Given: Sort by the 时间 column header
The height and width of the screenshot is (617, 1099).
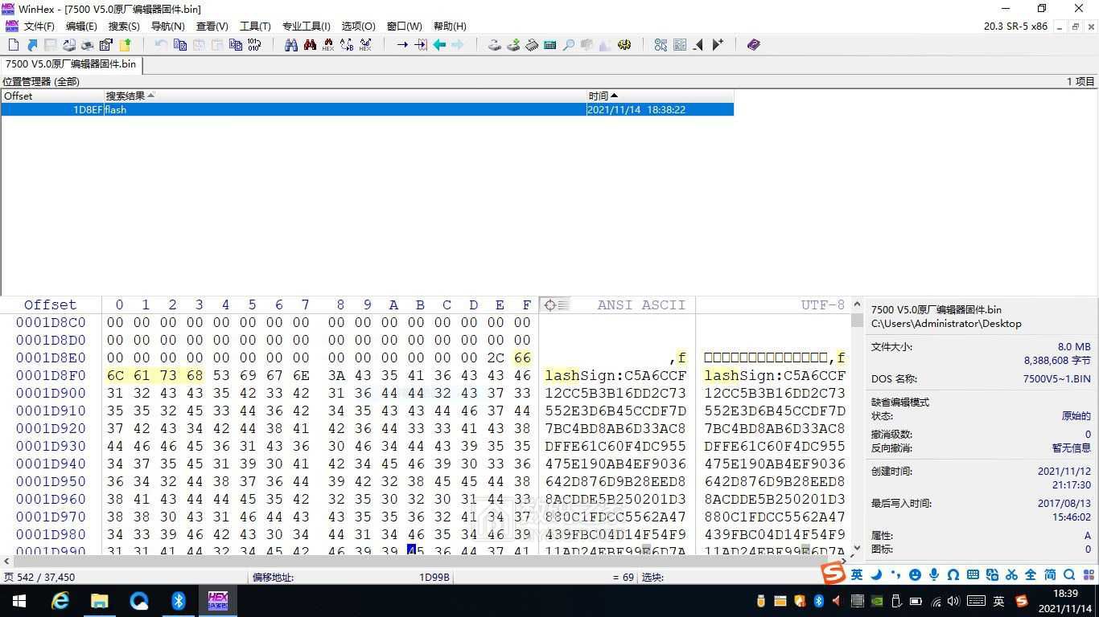Looking at the screenshot, I should pyautogui.click(x=660, y=96).
